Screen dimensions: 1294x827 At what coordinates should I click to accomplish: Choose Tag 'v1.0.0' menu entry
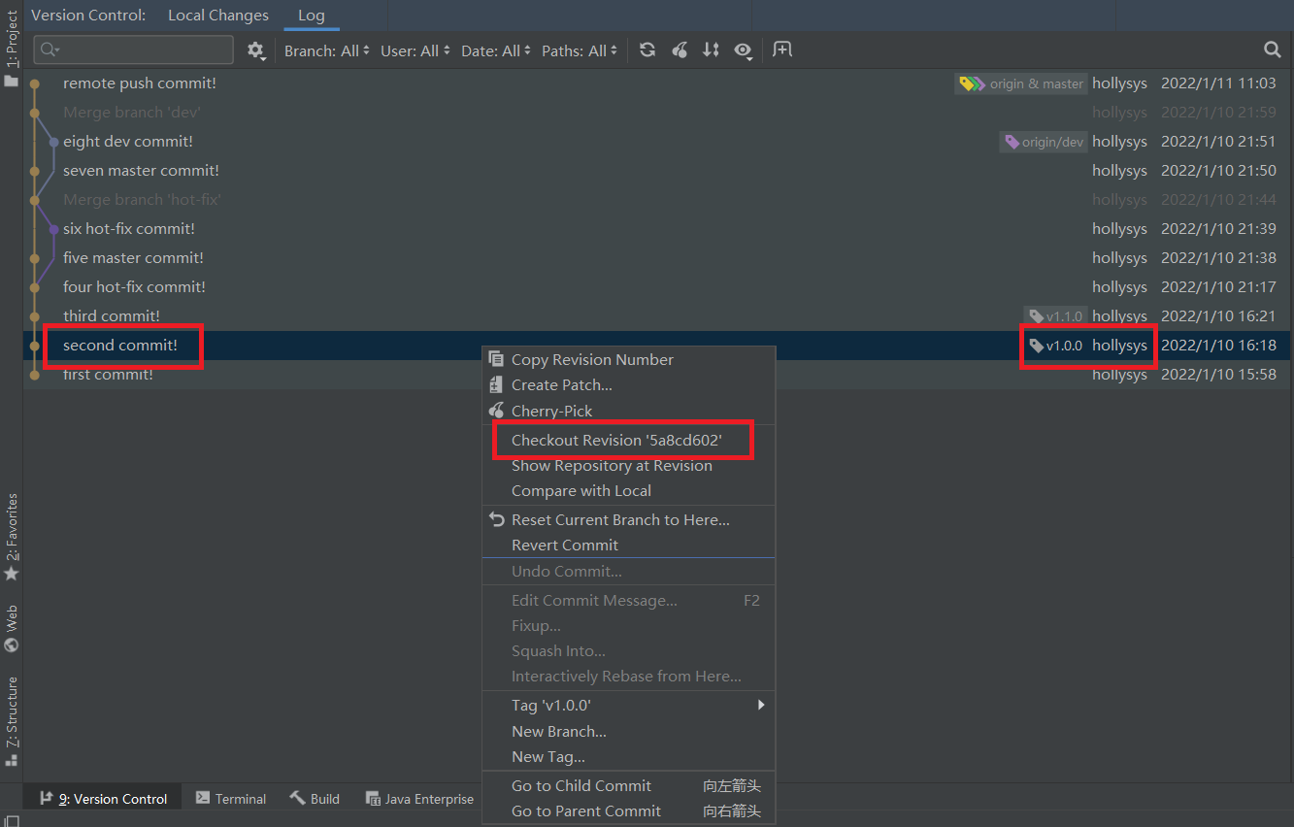628,706
